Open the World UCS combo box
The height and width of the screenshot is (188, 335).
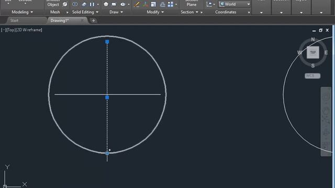(234, 4)
